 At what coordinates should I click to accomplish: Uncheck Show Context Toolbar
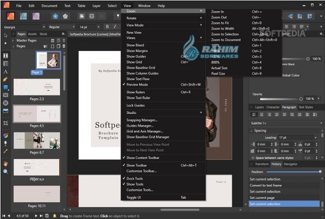coord(145,158)
